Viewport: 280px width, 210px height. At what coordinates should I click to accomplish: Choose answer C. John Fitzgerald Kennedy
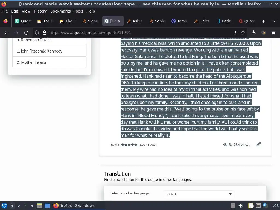(49, 51)
